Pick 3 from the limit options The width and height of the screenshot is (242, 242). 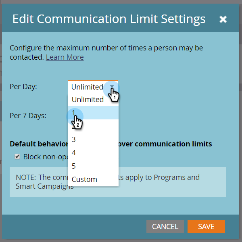(93, 140)
